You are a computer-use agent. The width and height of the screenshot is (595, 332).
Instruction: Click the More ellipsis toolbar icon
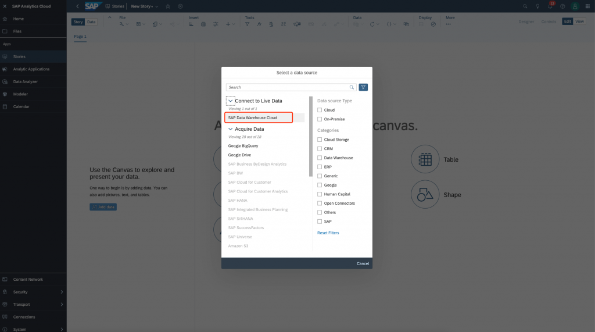click(449, 24)
